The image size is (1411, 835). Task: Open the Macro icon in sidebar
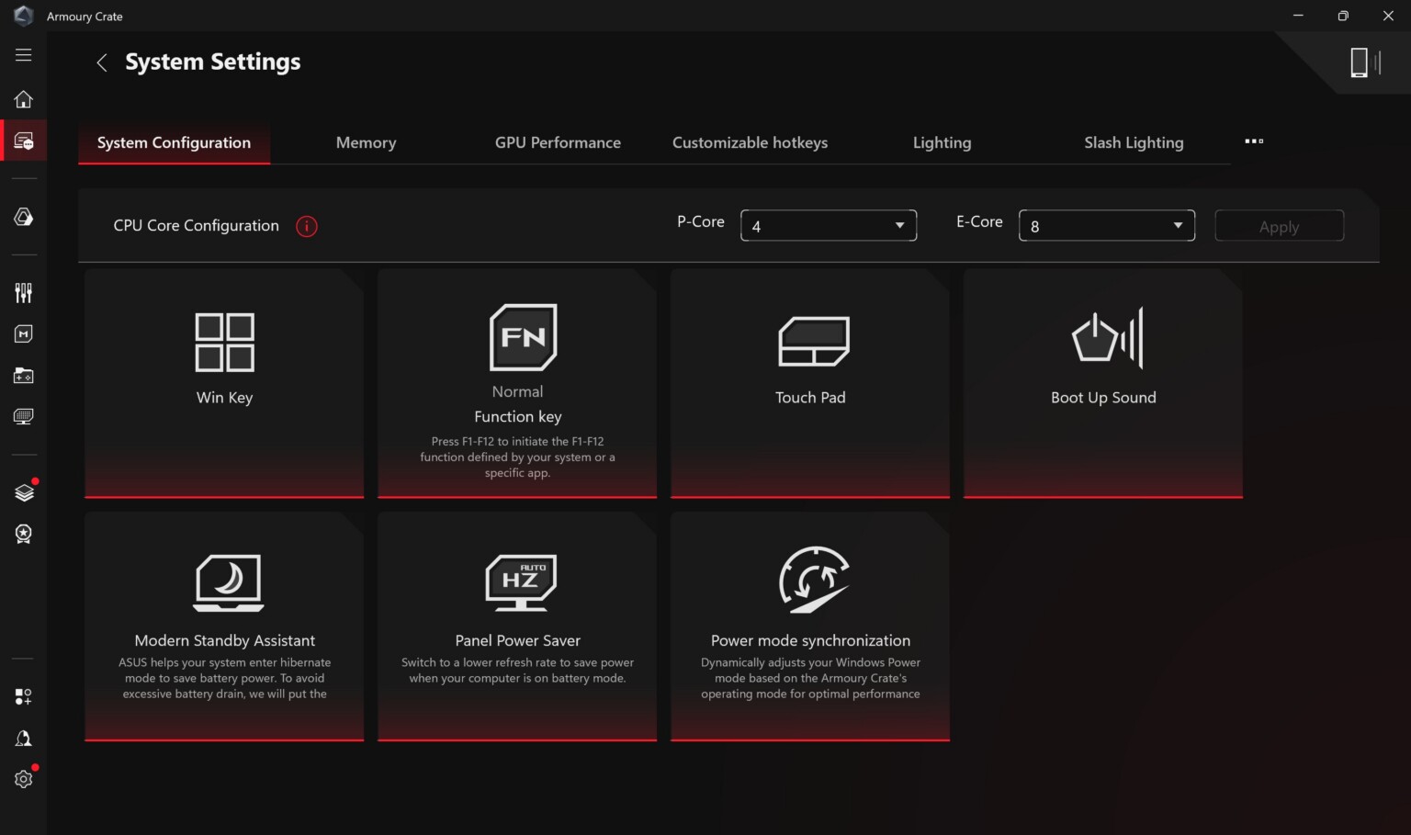point(24,334)
